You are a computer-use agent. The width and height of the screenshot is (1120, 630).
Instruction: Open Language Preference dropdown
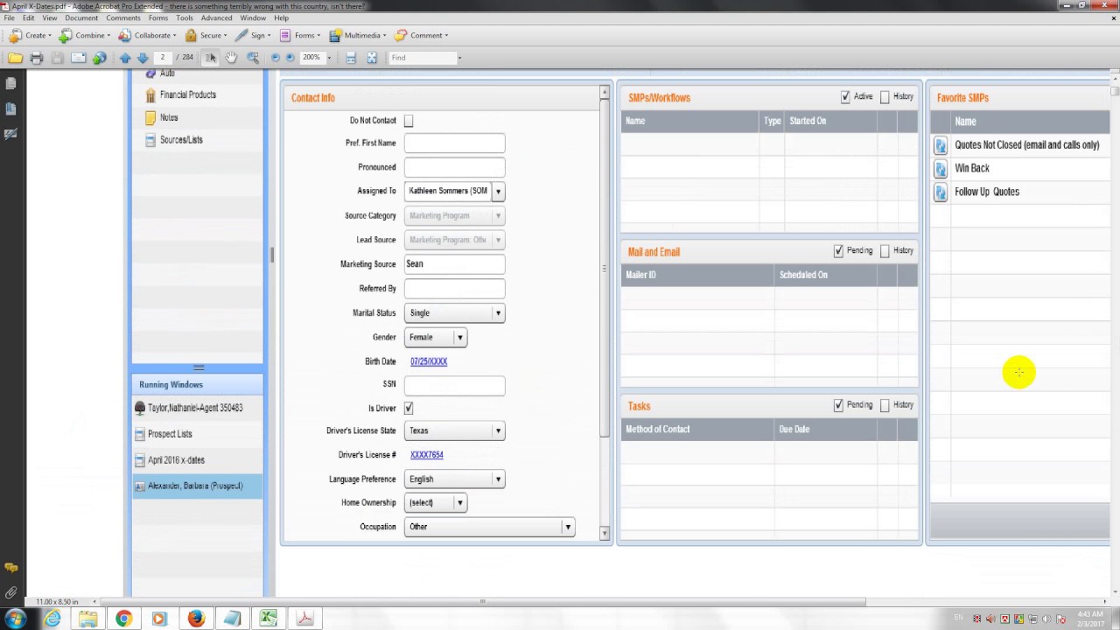(x=498, y=479)
